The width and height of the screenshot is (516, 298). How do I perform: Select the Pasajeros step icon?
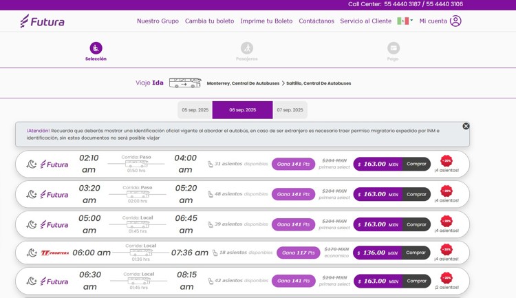click(247, 48)
